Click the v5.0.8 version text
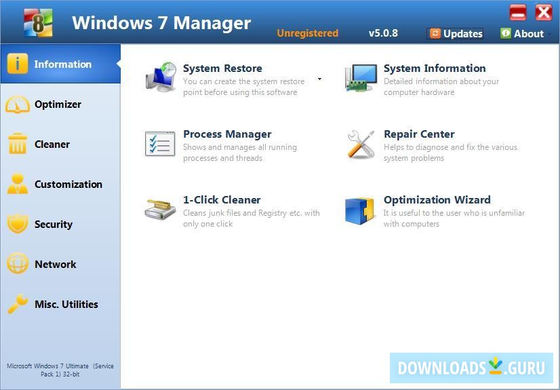The height and width of the screenshot is (390, 560). pyautogui.click(x=383, y=33)
